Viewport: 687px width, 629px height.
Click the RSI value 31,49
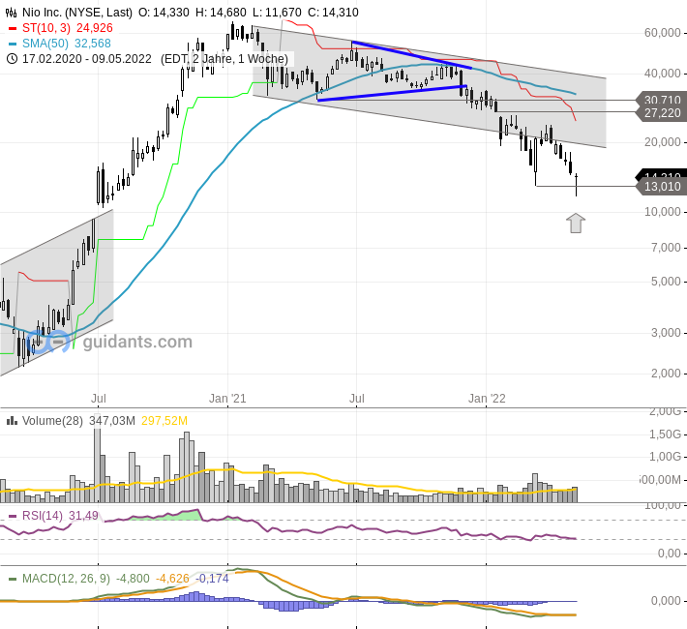pyautogui.click(x=83, y=516)
